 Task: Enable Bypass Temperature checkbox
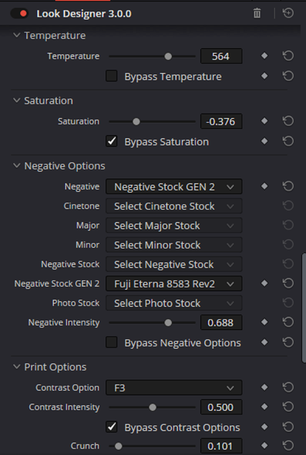point(111,76)
